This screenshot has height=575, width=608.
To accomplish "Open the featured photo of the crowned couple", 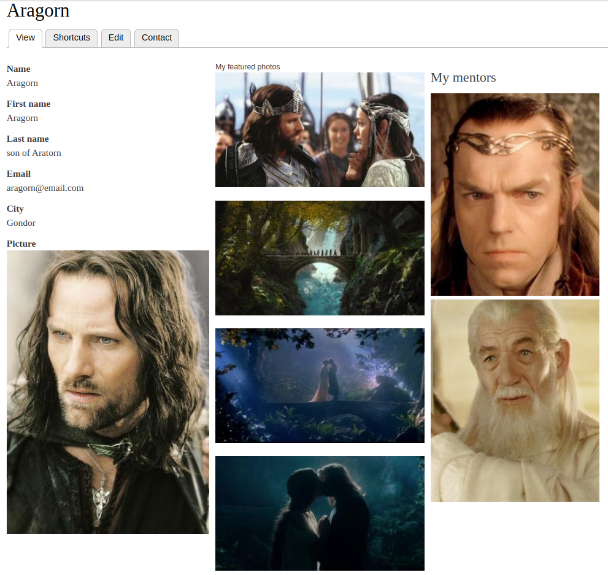I will 320,130.
